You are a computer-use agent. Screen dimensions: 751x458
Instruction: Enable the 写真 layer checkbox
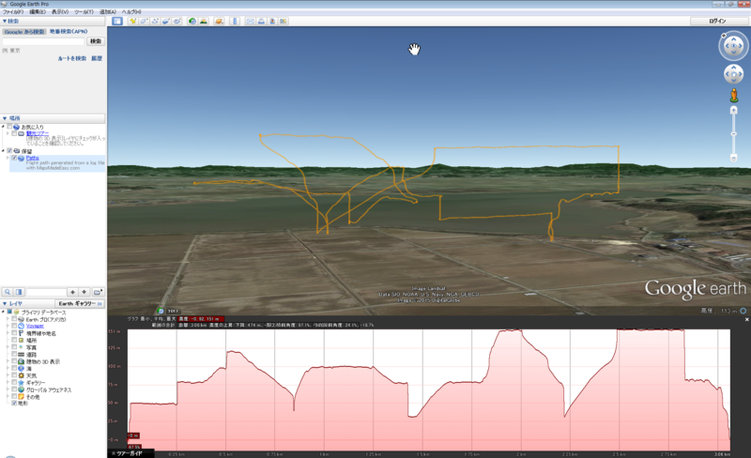tap(14, 347)
